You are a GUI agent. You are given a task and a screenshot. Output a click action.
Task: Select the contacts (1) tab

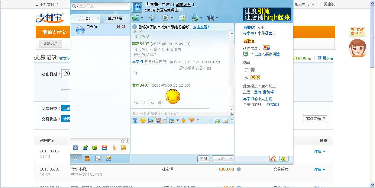point(85,18)
